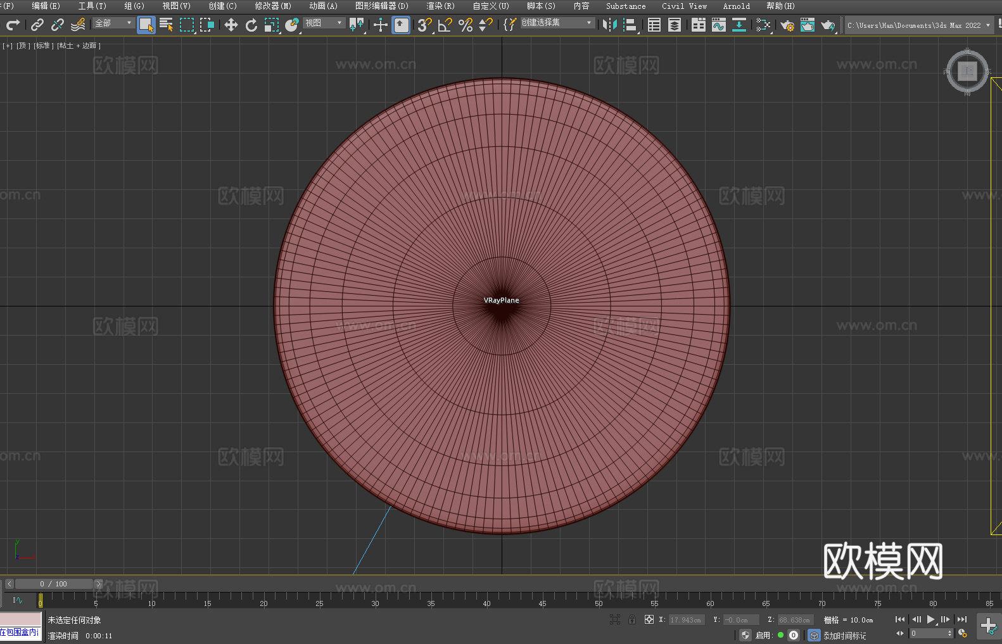
Task: Click Use Pivot Point Center icon
Action: point(357,25)
